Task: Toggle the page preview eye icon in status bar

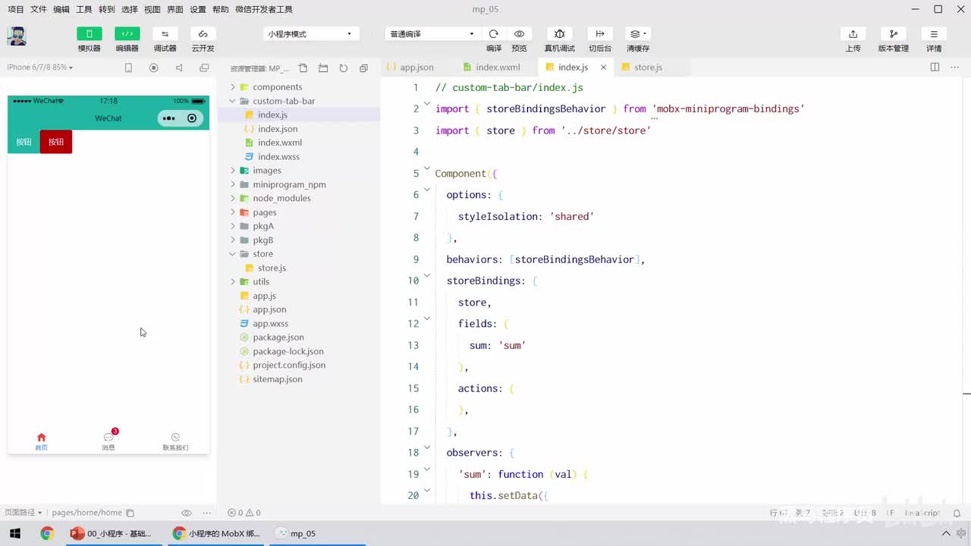Action: point(187,513)
